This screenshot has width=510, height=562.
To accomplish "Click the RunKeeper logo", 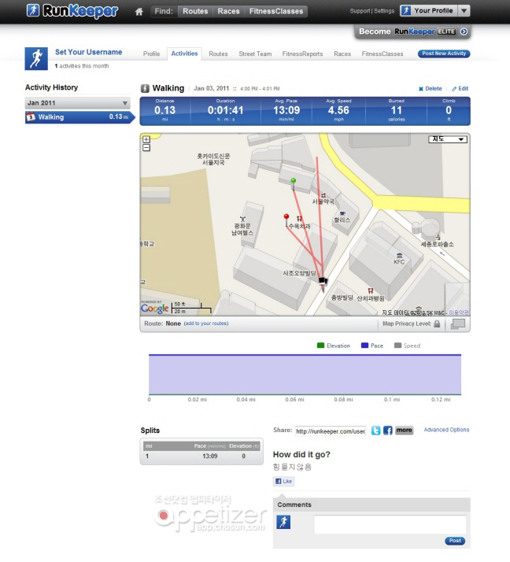I will click(72, 11).
